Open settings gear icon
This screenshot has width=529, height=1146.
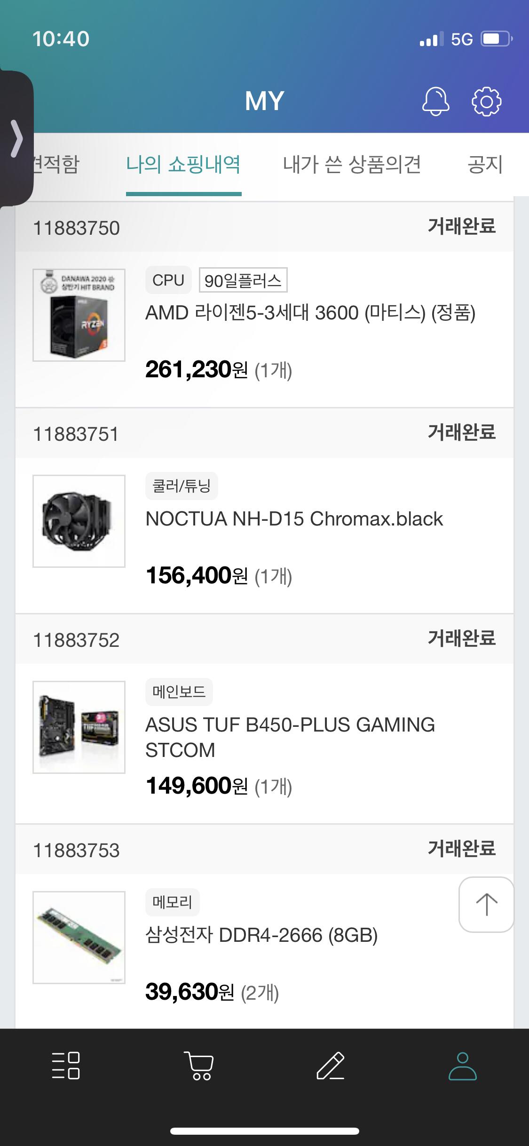click(x=486, y=101)
